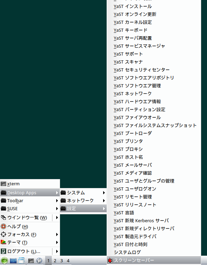Open YaST キーボード
This screenshot has width=207, height=265.
(154, 30)
